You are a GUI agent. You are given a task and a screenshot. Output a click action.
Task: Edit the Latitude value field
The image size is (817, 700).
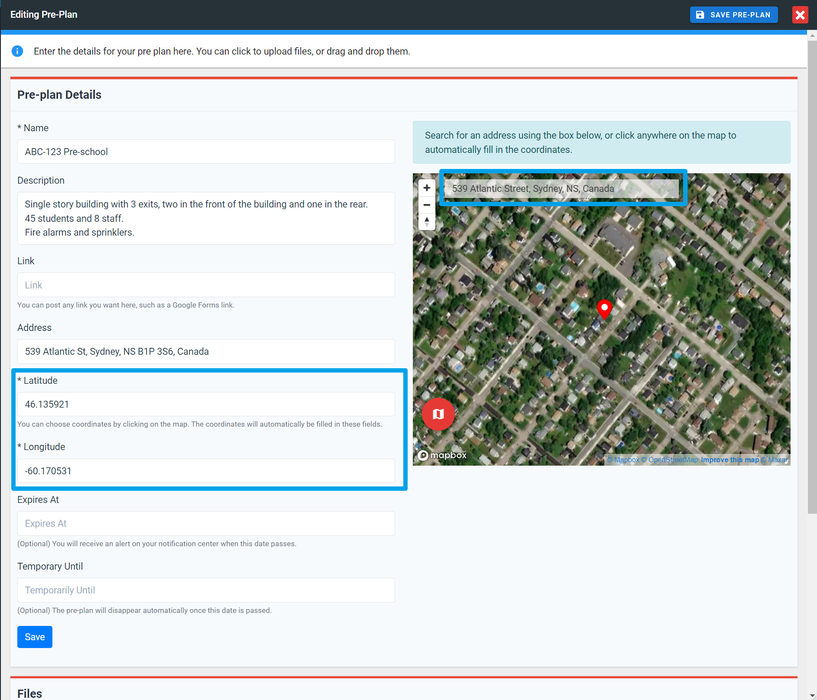pyautogui.click(x=206, y=404)
